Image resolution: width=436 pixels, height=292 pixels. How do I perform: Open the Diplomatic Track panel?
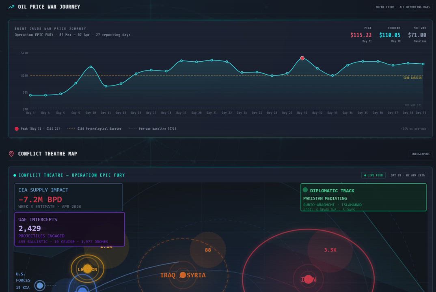click(x=363, y=197)
